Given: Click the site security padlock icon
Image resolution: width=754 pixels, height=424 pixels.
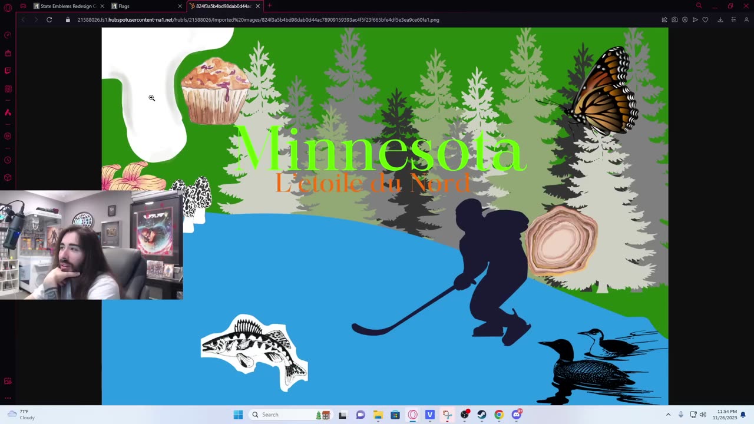Looking at the screenshot, I should [68, 19].
